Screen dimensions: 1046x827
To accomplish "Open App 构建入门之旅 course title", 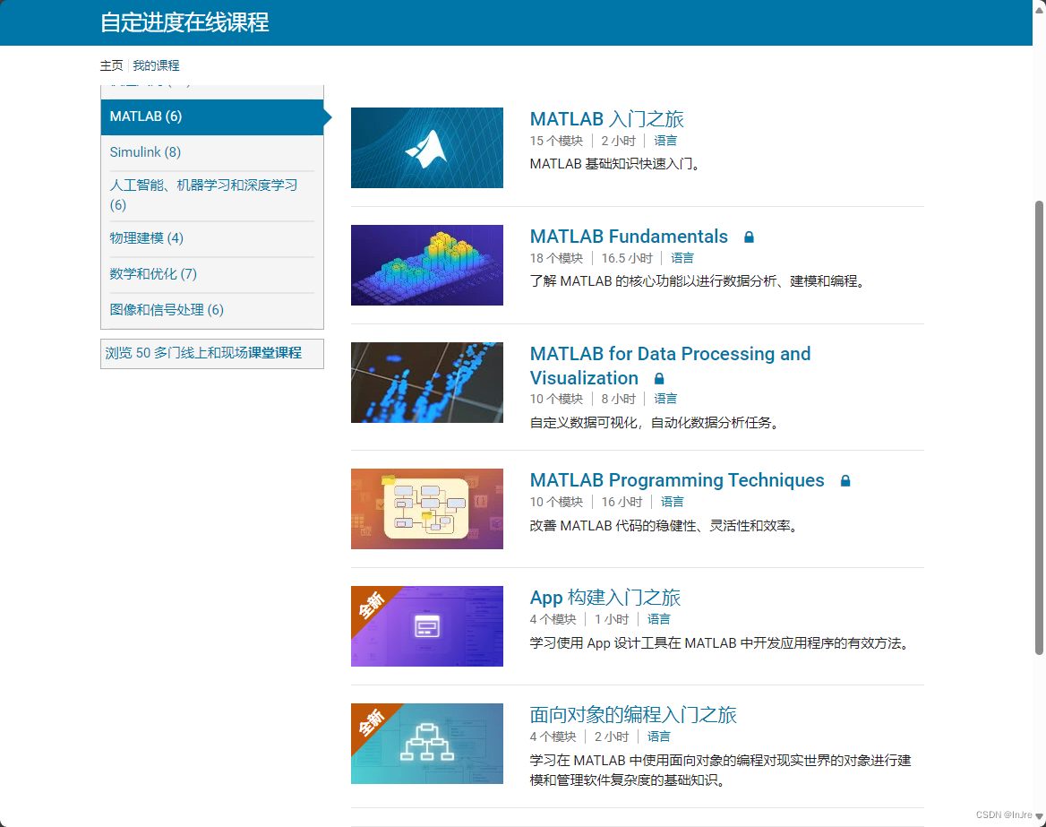I will pos(605,598).
